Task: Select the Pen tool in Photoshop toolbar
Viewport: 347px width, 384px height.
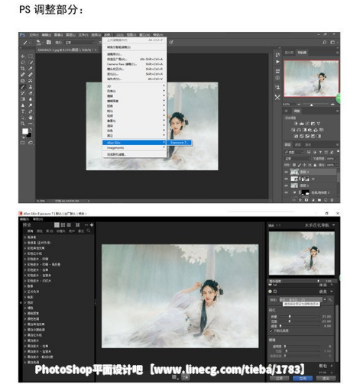Action: tap(31, 111)
